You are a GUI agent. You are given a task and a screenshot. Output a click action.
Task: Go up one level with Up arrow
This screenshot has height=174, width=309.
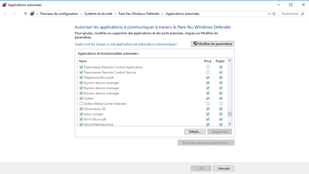click(x=26, y=14)
